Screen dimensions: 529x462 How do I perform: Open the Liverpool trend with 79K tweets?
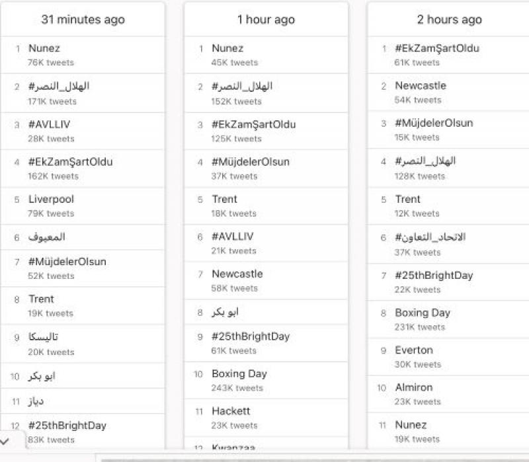point(51,199)
